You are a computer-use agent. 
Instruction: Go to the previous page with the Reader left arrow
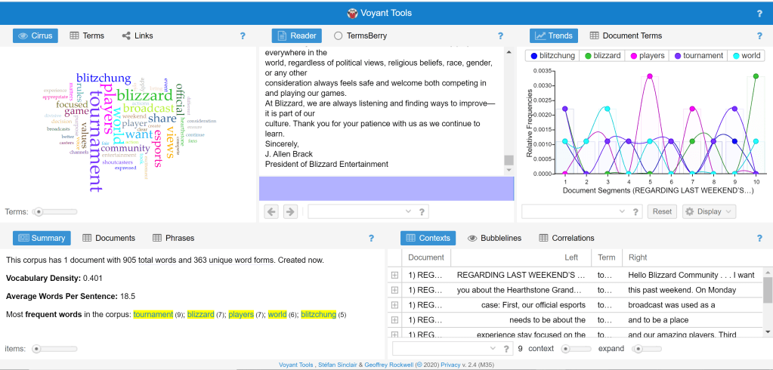[x=271, y=211]
